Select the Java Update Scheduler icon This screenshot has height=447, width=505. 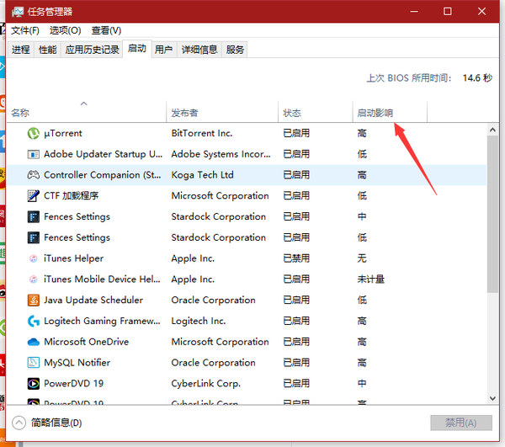pos(34,301)
